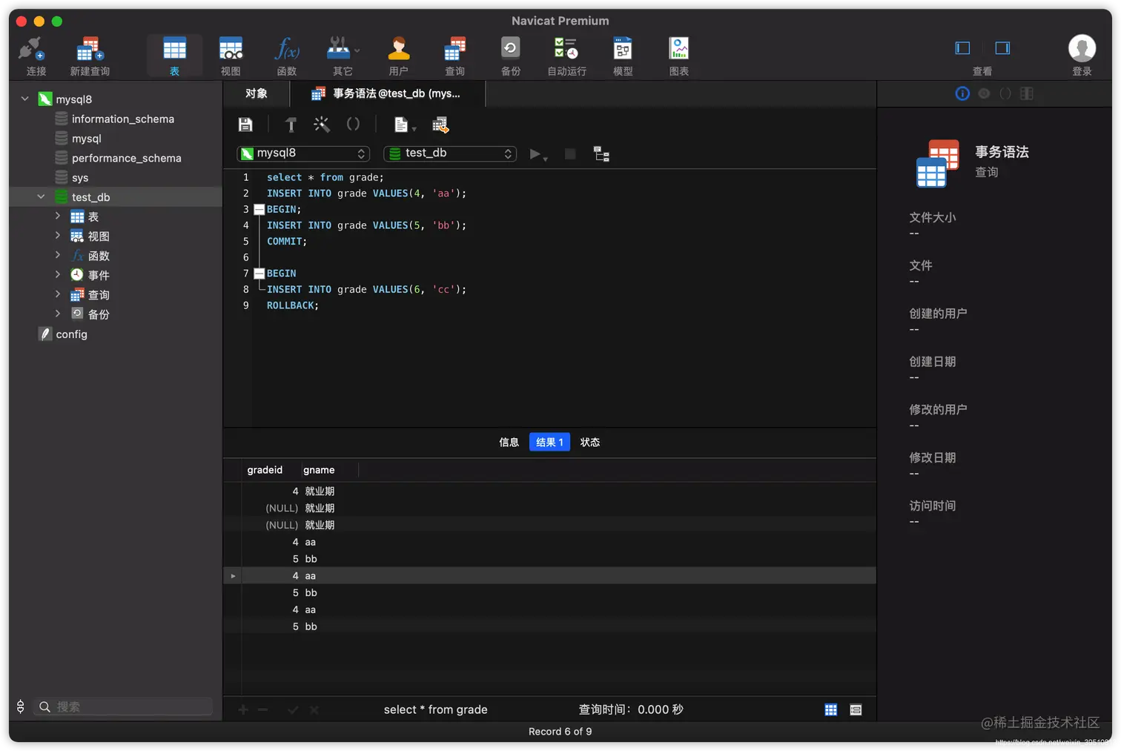Open the 模型 model toolbar icon
Screen dimensions: 1121x751
(623, 56)
